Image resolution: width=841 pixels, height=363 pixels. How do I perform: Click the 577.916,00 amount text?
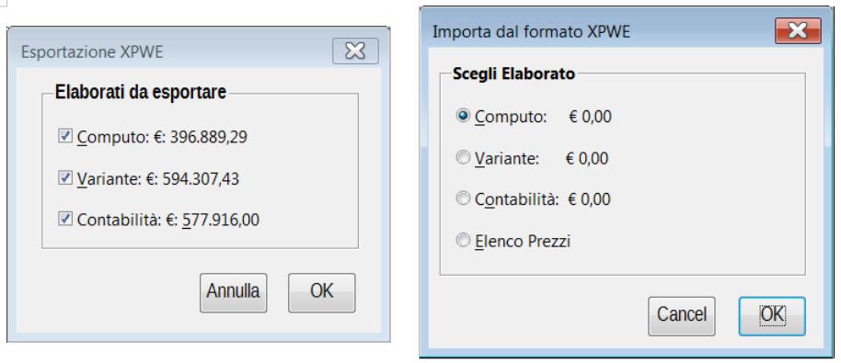click(x=221, y=220)
